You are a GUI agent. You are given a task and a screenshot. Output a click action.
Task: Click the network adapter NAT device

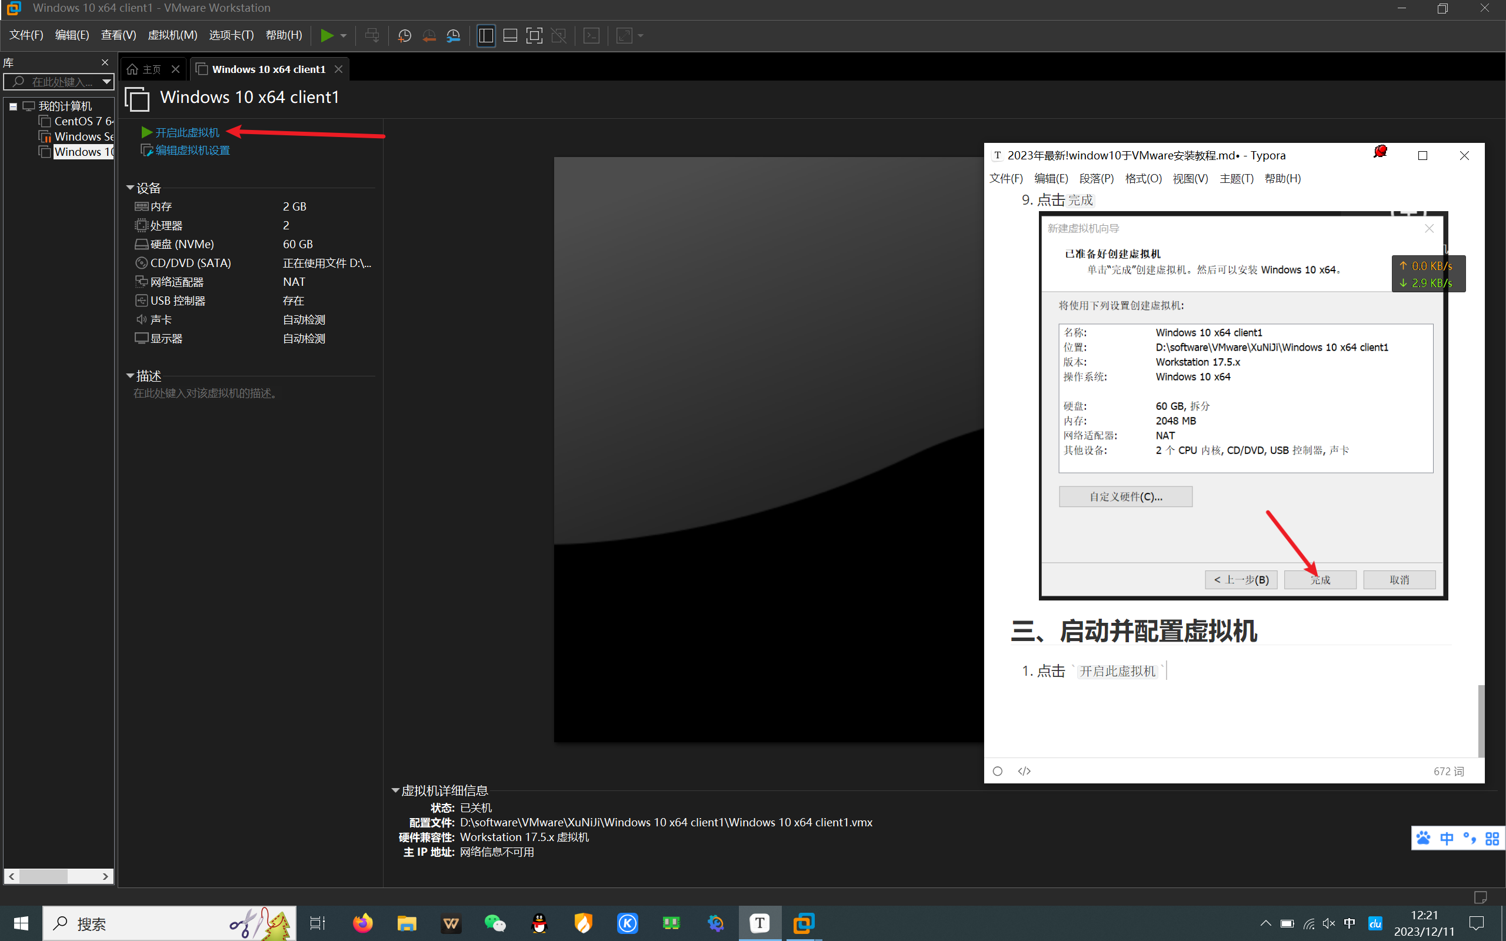coord(176,282)
